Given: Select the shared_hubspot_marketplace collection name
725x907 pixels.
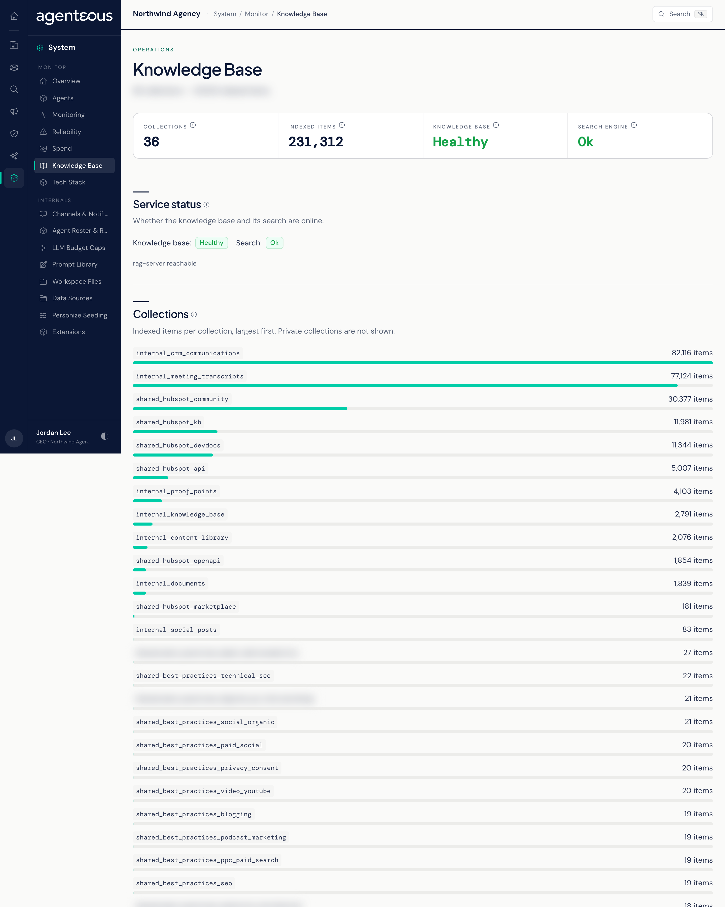Looking at the screenshot, I should coord(186,607).
